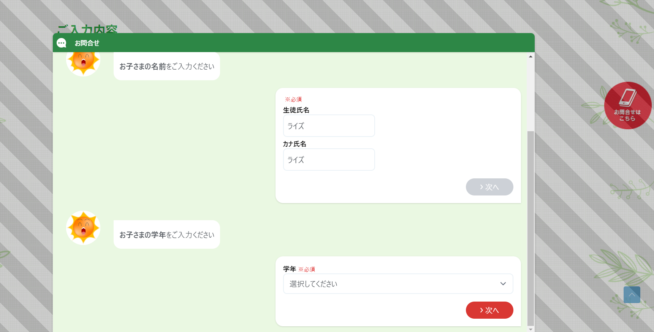This screenshot has width=654, height=332.
Task: Click the chat window vertical scrollbar thumb
Action: 530,228
